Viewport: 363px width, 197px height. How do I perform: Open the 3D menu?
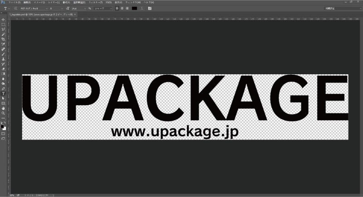click(108, 2)
